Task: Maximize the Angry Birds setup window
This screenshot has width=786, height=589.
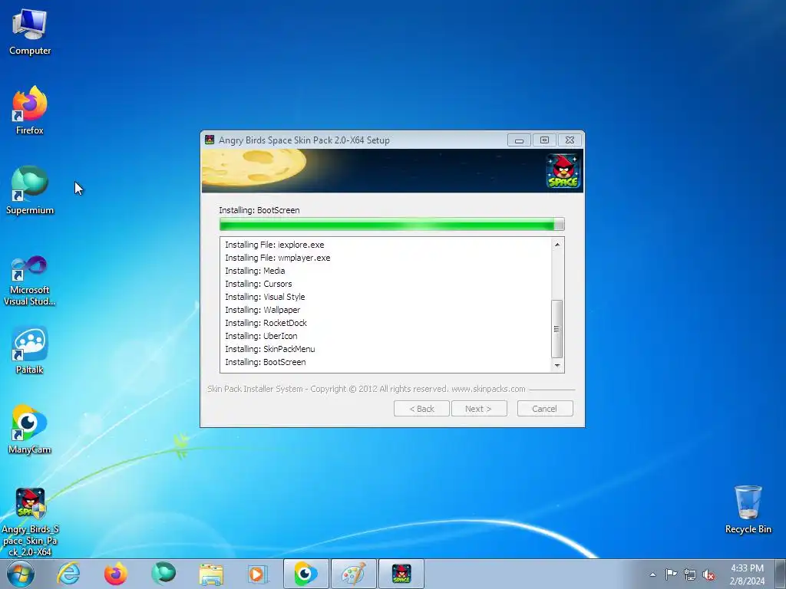Action: click(x=544, y=140)
